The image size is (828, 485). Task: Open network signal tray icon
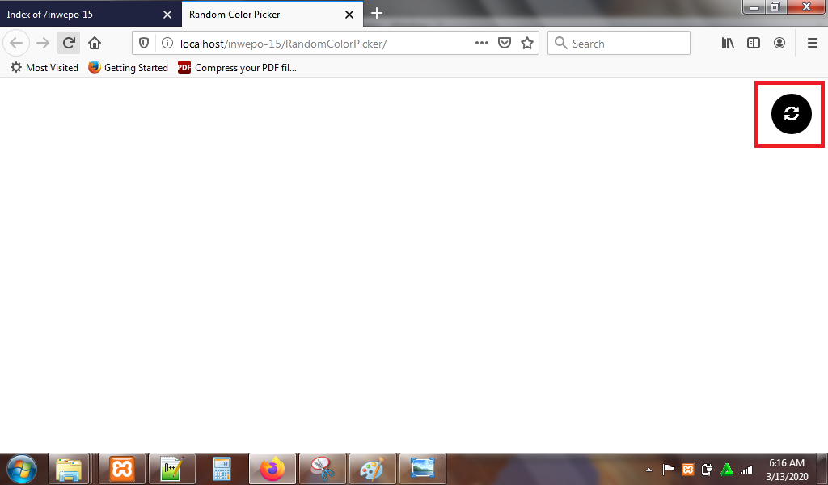[746, 469]
